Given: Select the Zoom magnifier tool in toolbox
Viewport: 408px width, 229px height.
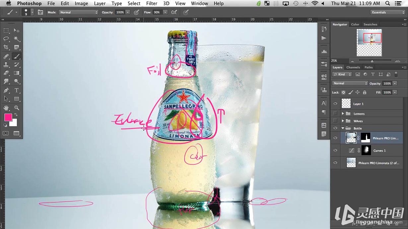Looking at the screenshot, I should click(x=17, y=108).
